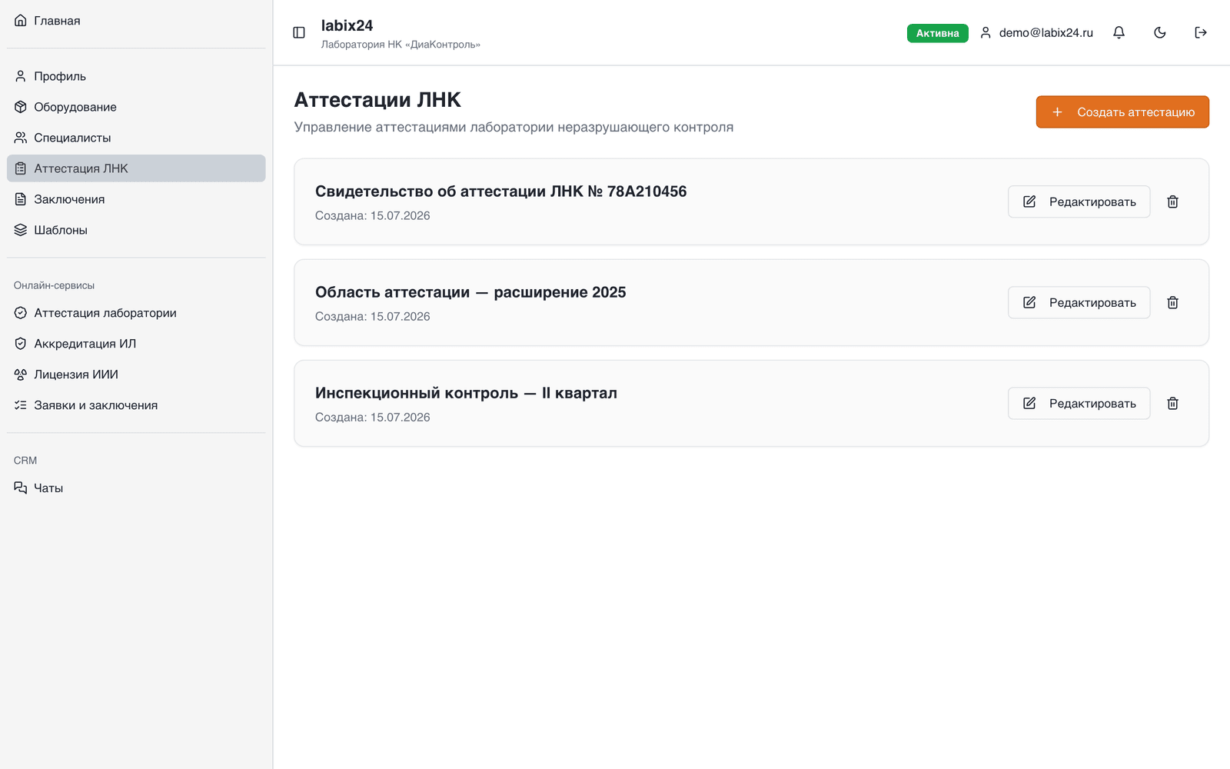1230x769 pixels.
Task: Delete Инспекционный контроль II квартал card
Action: 1173,403
